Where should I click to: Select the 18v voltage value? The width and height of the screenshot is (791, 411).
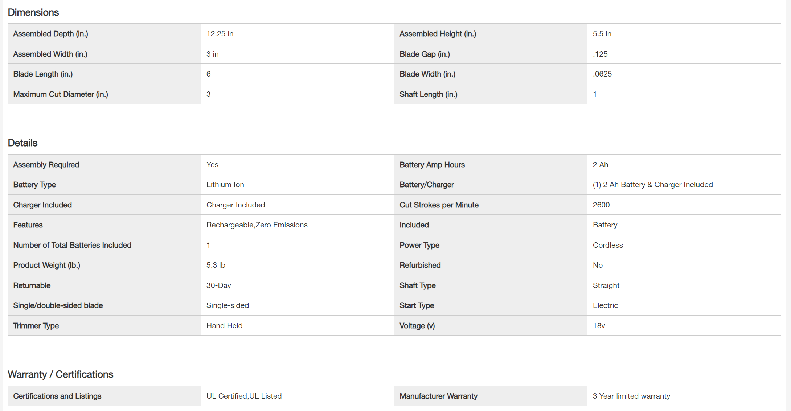[x=599, y=326]
